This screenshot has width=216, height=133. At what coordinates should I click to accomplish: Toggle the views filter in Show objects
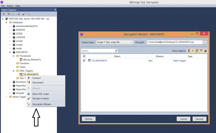[x=197, y=51]
